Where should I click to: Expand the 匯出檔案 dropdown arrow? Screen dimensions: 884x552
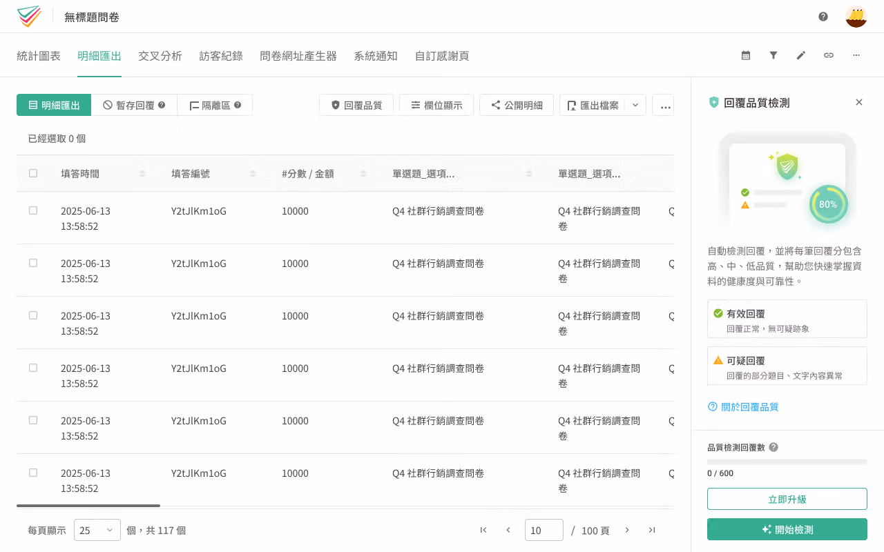[636, 105]
